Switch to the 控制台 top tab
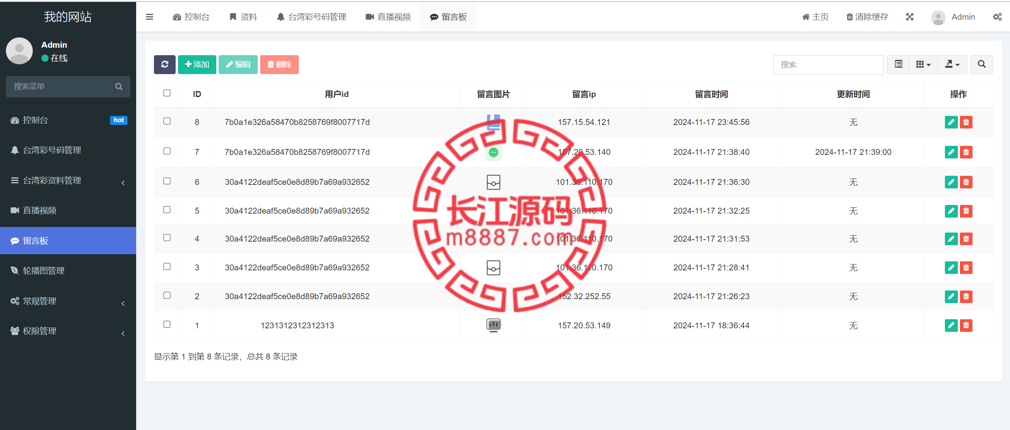Viewport: 1010px width, 430px height. pos(191,17)
